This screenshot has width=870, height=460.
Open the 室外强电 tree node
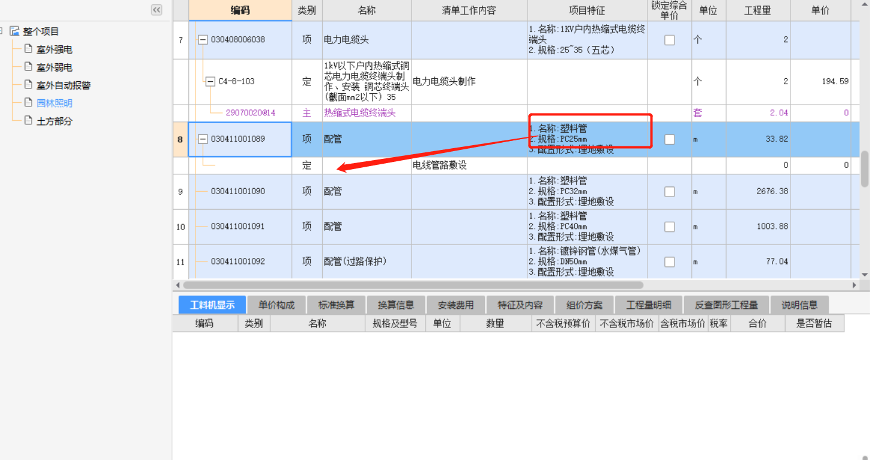pyautogui.click(x=54, y=50)
